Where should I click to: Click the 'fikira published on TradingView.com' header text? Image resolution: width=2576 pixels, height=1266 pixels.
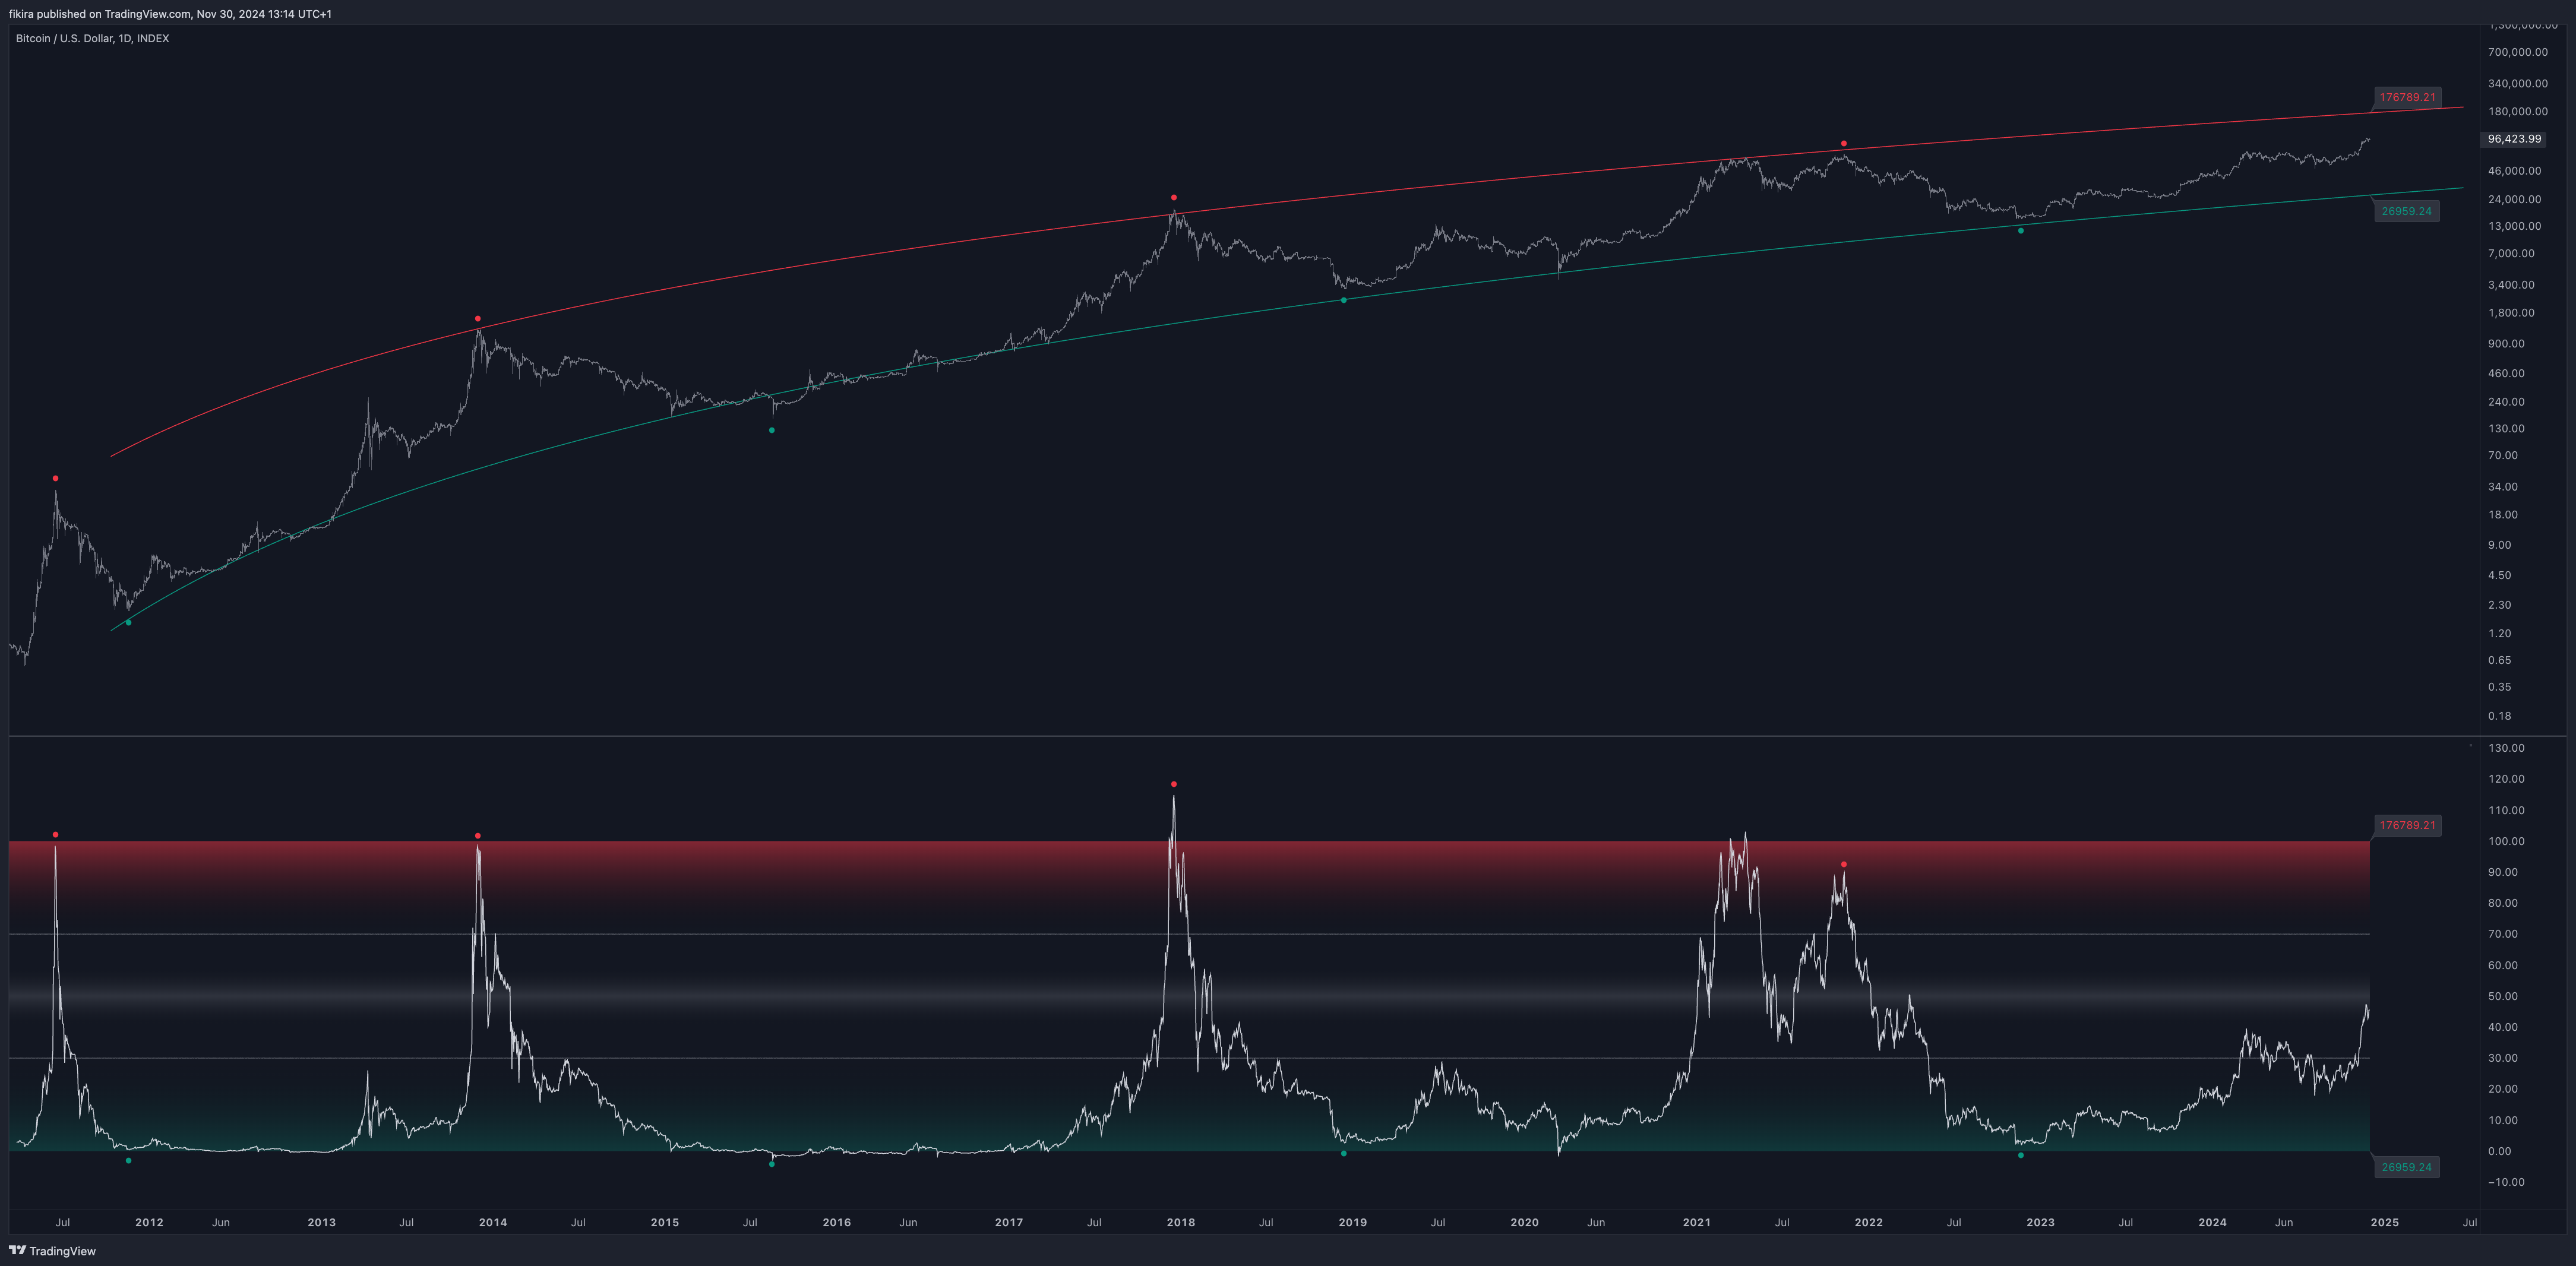pyautogui.click(x=100, y=14)
